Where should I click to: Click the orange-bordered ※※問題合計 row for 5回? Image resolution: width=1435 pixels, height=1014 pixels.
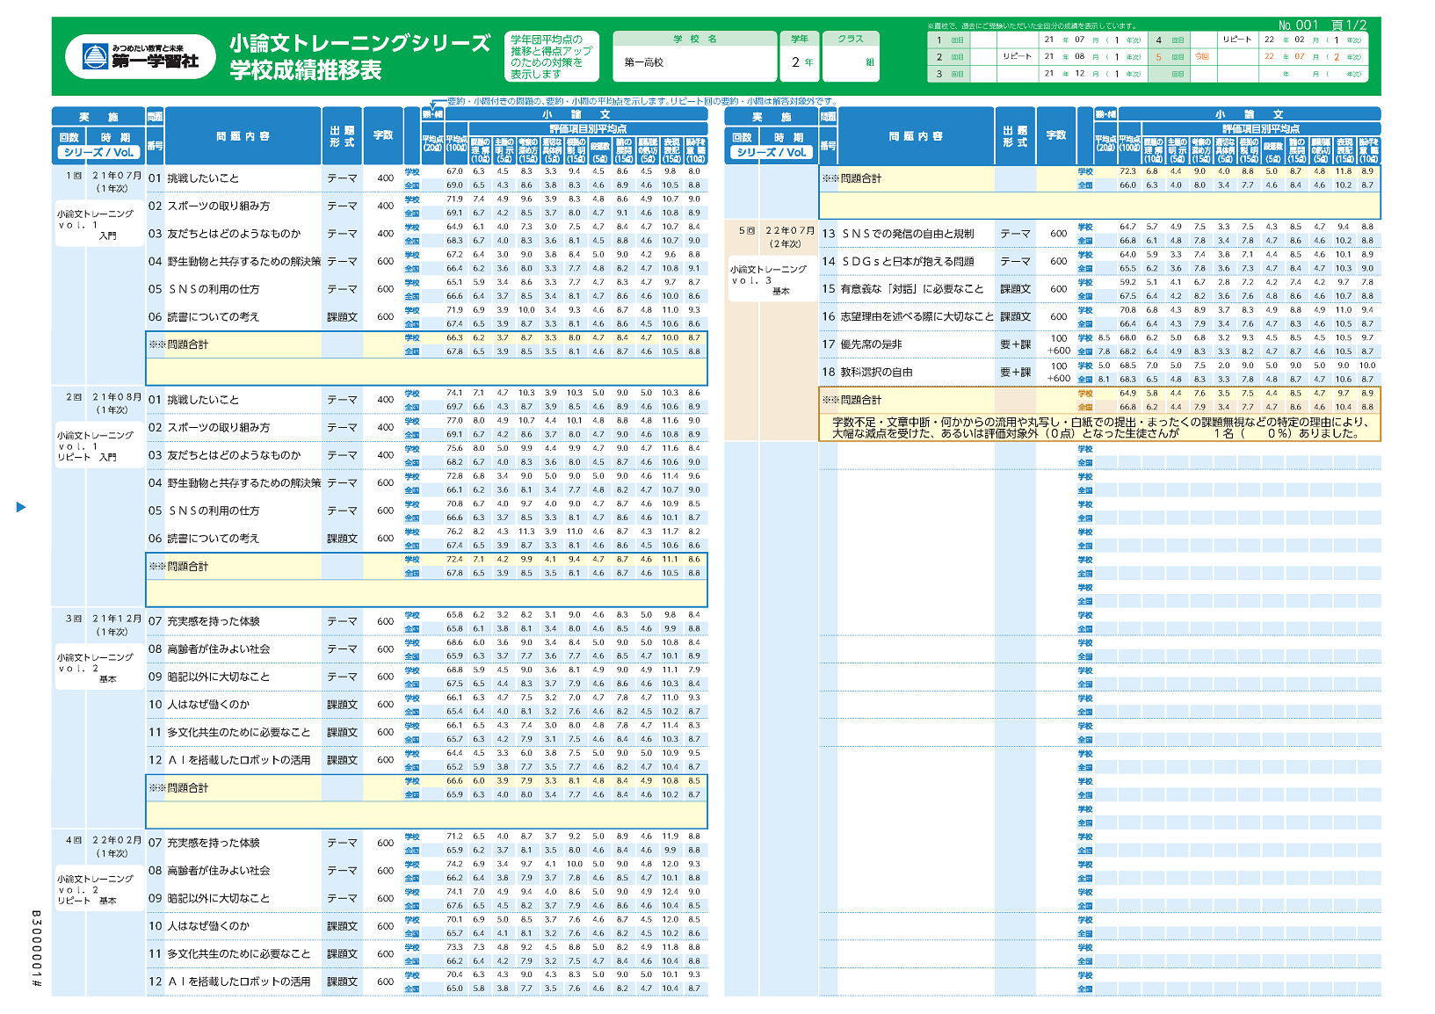tap(1099, 400)
